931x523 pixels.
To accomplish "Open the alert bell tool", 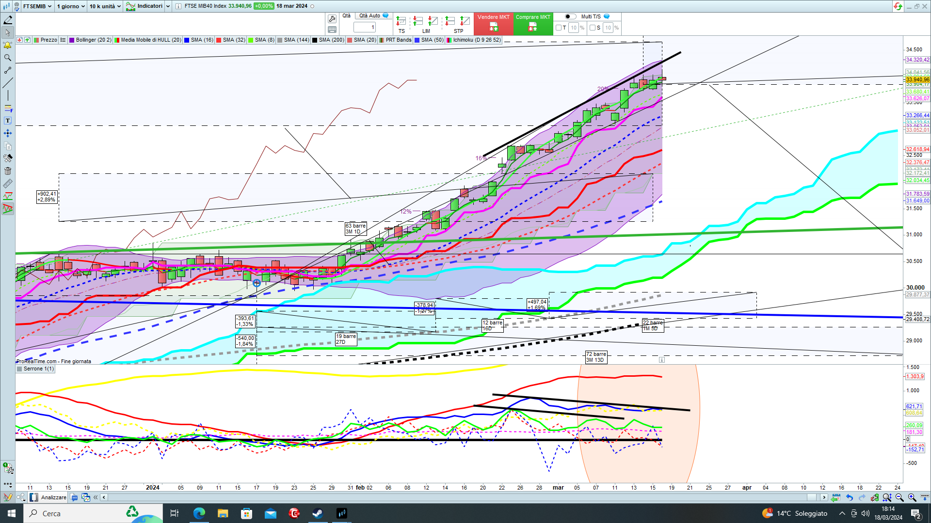I will [8, 46].
